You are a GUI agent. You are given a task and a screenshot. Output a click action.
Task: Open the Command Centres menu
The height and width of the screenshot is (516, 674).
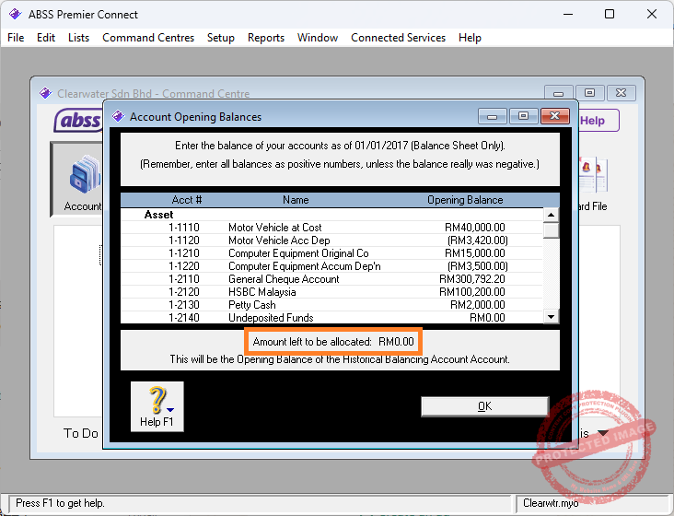pyautogui.click(x=148, y=38)
